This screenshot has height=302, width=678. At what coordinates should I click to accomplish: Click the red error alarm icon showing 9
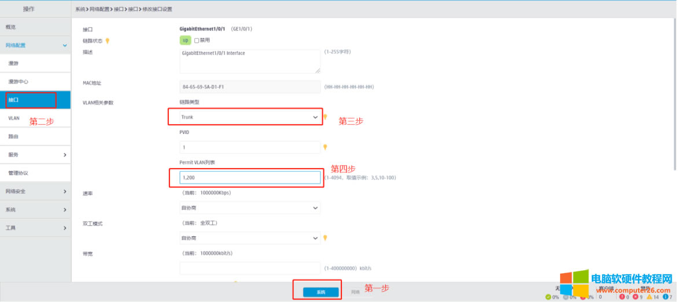pos(635,297)
